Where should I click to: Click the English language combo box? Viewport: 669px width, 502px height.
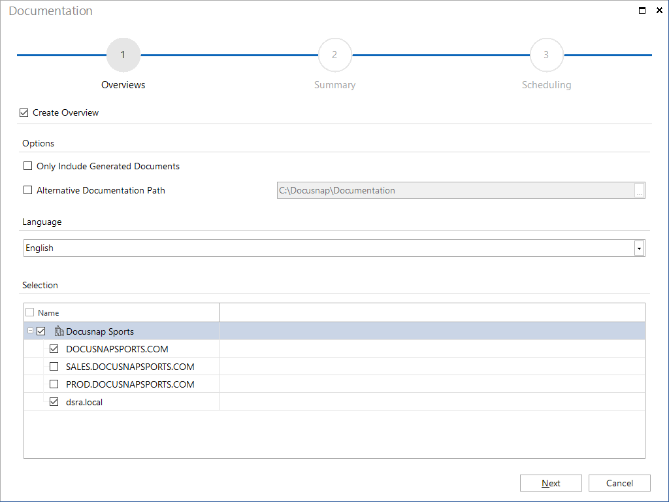coord(334,248)
